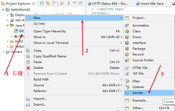Create a new HTML File
The width and height of the screenshot is (175, 111).
pos(149,68)
